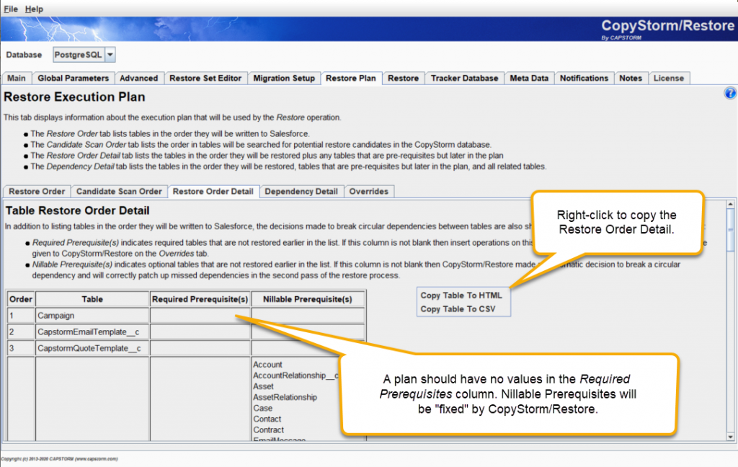Select the Campaign table cell
The image size is (738, 467).
click(x=92, y=316)
